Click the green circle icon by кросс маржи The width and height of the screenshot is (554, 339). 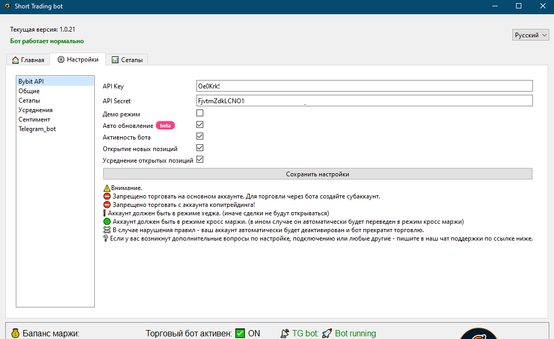(107, 222)
